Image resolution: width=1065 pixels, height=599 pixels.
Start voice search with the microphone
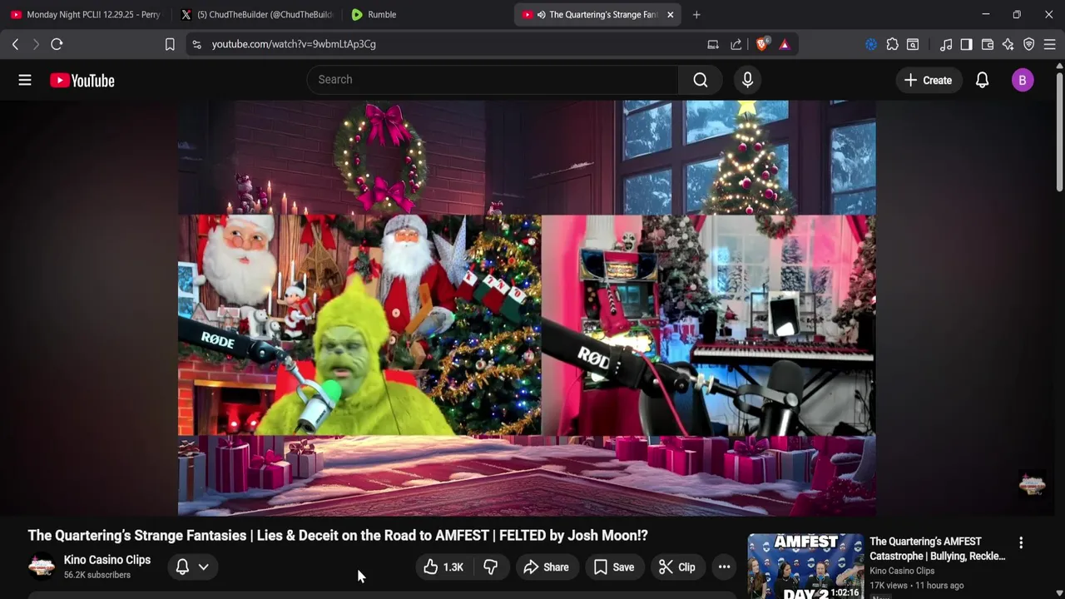747,80
